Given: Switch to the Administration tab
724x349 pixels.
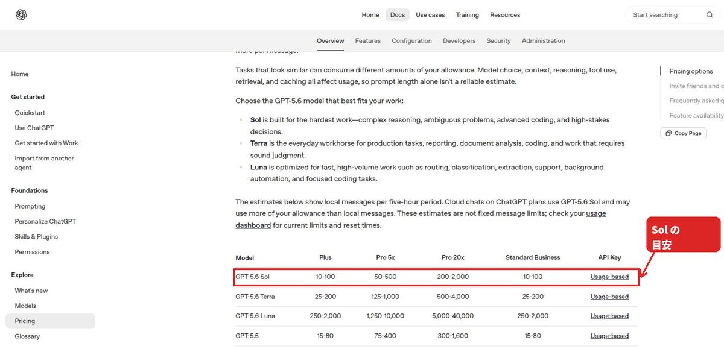Looking at the screenshot, I should 544,41.
